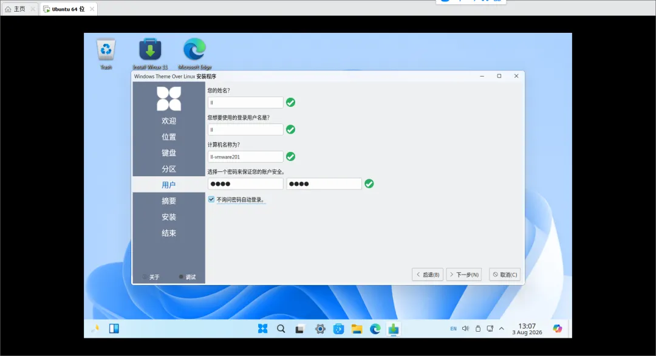Click the login username input field
The image size is (656, 356).
point(245,129)
